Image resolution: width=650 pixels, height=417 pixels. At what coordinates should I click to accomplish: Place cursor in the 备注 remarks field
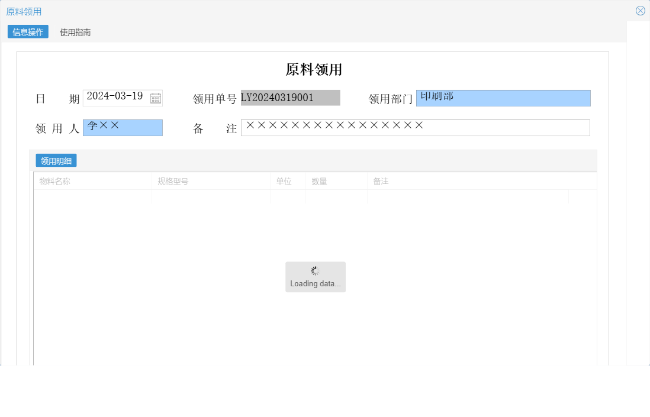coord(414,127)
